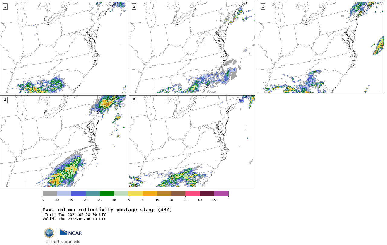This screenshot has width=387, height=245.
Task: Open ensemble member 1 postage stamp map
Action: click(x=63, y=47)
